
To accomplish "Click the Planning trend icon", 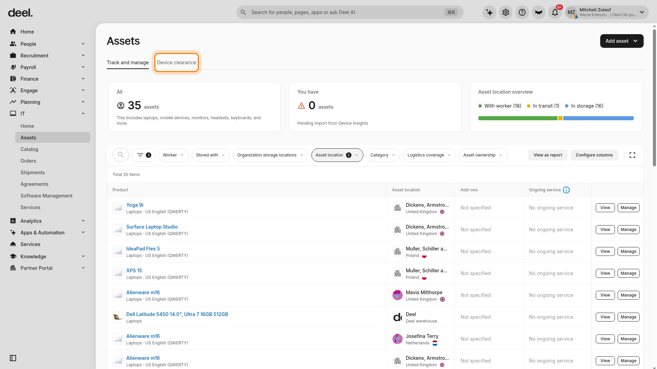I will [x=13, y=102].
